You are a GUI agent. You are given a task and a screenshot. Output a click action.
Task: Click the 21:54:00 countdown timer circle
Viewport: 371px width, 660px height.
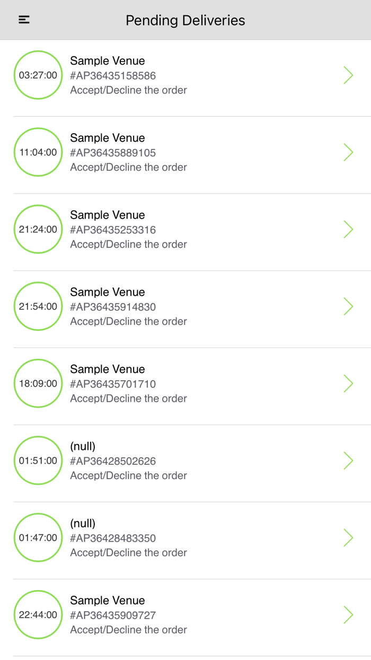(38, 306)
